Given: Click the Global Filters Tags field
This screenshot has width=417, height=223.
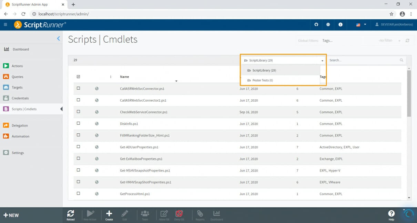Looking at the screenshot, I should (341, 41).
